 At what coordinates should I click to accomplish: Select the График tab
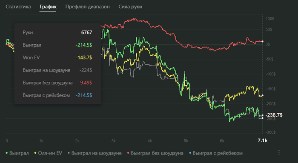(48, 7)
